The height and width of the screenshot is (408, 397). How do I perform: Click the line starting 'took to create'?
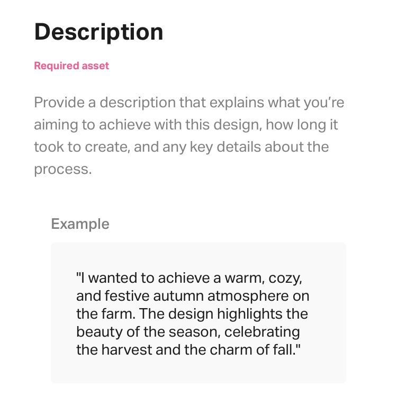182,147
